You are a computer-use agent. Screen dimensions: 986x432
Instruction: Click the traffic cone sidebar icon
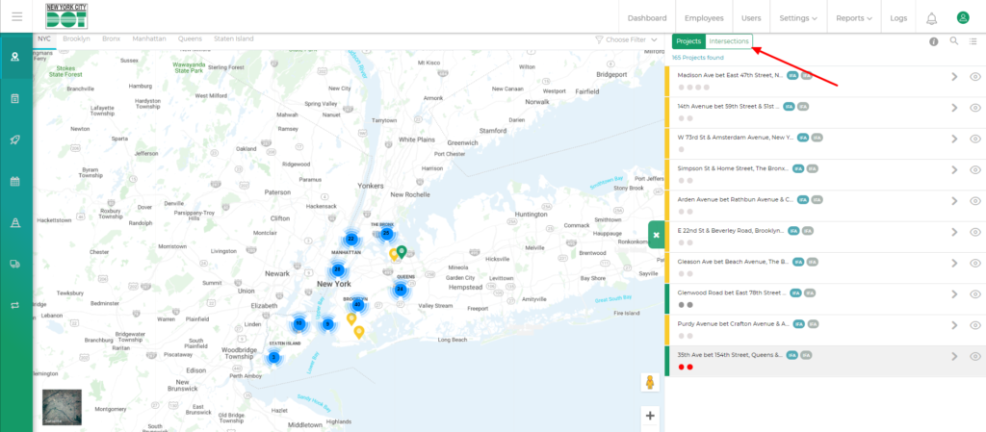pyautogui.click(x=15, y=222)
